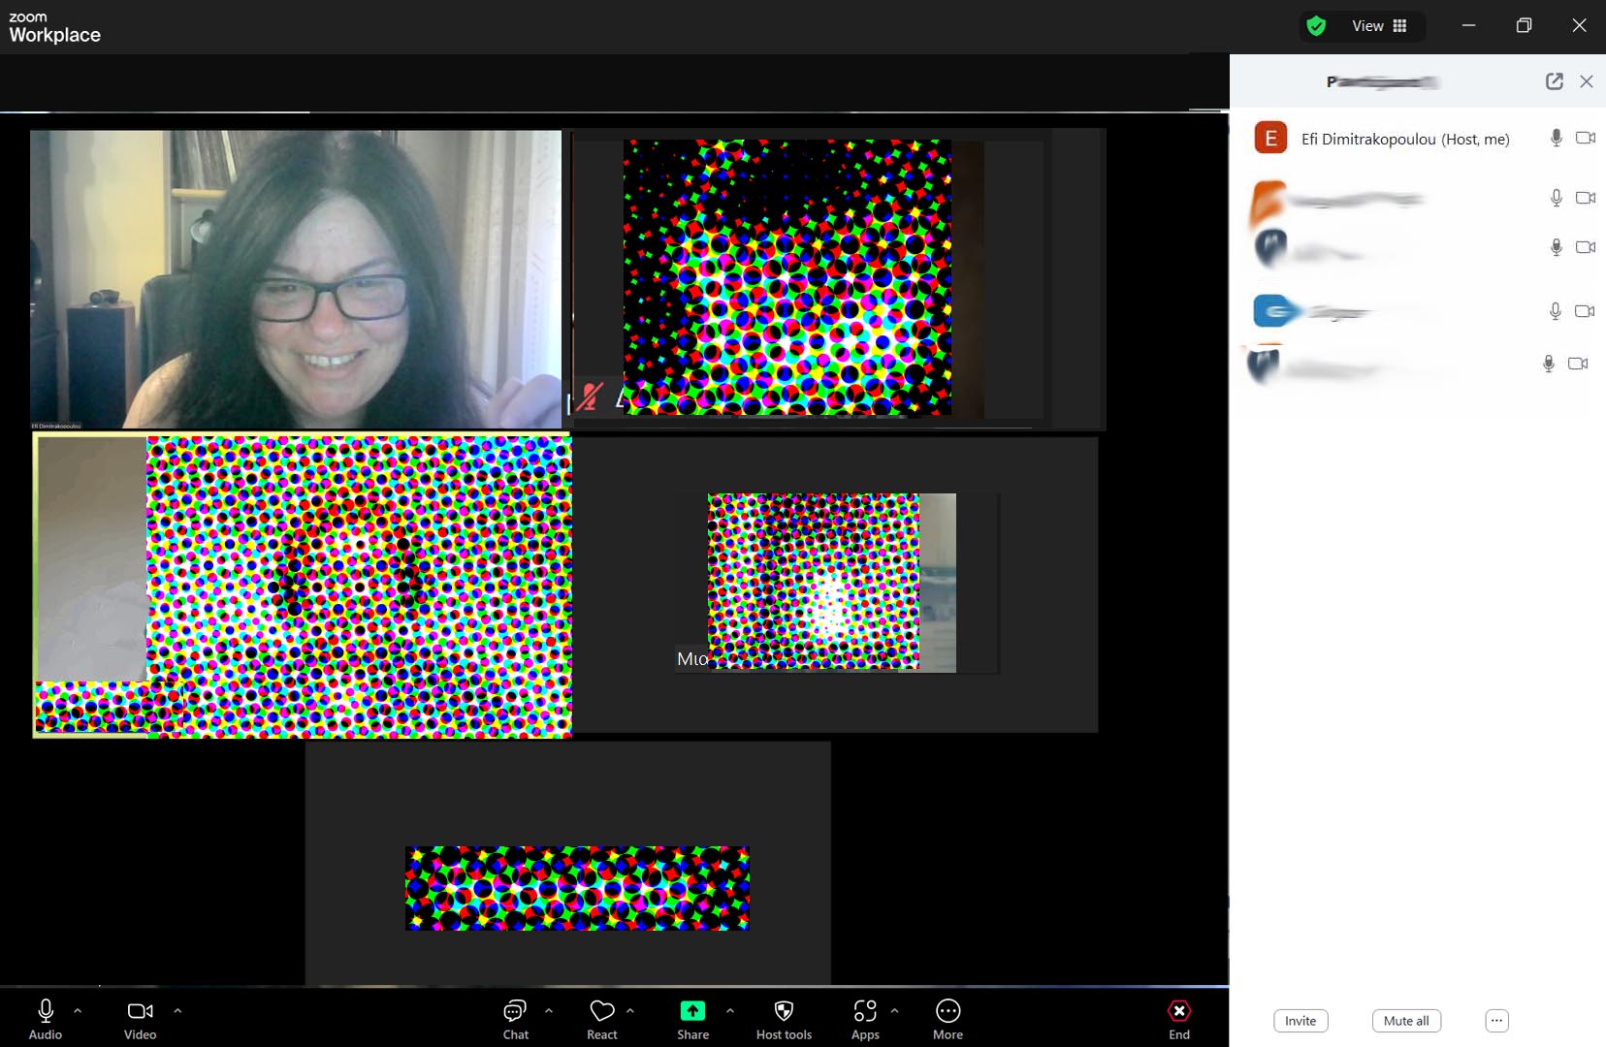Expand the Audio settings arrow
The image size is (1606, 1047).
(x=78, y=1010)
